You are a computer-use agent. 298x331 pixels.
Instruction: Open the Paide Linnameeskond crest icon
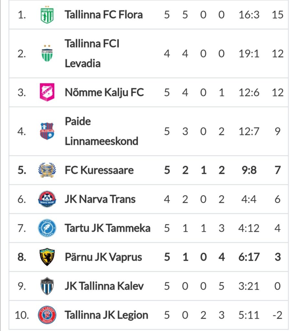pos(47,131)
